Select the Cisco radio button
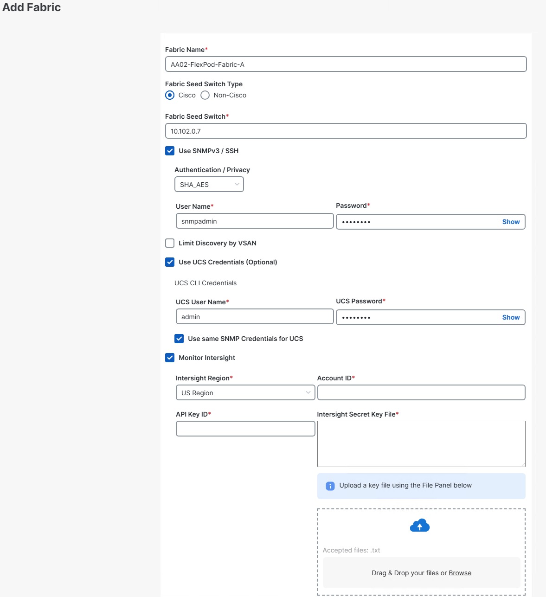This screenshot has height=597, width=546. [170, 95]
